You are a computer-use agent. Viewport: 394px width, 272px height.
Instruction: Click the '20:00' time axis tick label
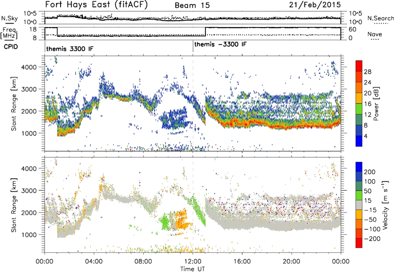click(x=292, y=262)
